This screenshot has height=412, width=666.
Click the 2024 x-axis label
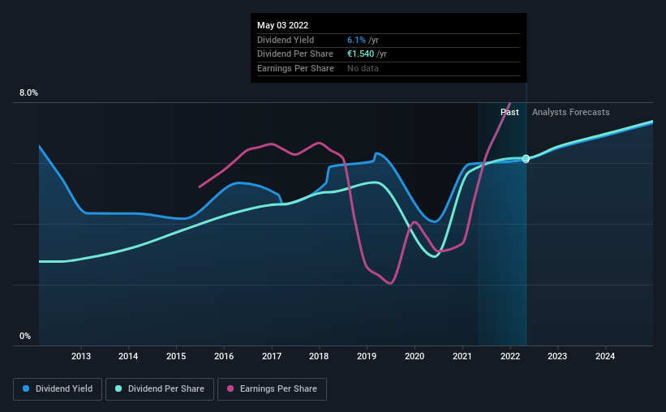coord(605,356)
